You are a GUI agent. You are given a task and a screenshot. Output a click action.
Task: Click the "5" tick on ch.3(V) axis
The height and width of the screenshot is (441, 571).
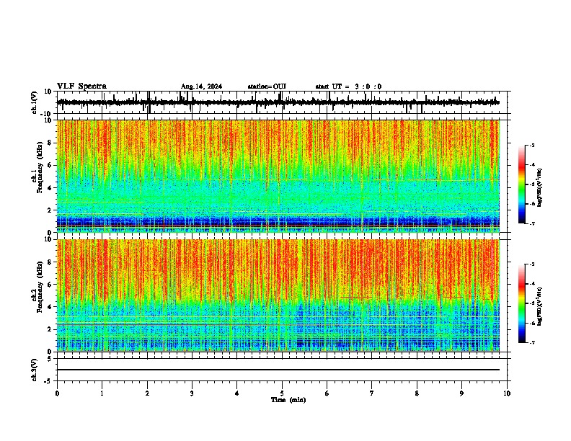[50, 359]
